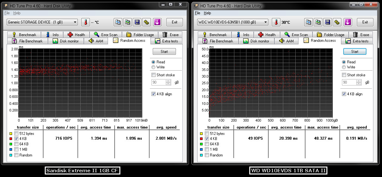Open the Generic STORAGE DEVICE drive dropdown
The height and width of the screenshot is (177, 382).
[x=42, y=22]
